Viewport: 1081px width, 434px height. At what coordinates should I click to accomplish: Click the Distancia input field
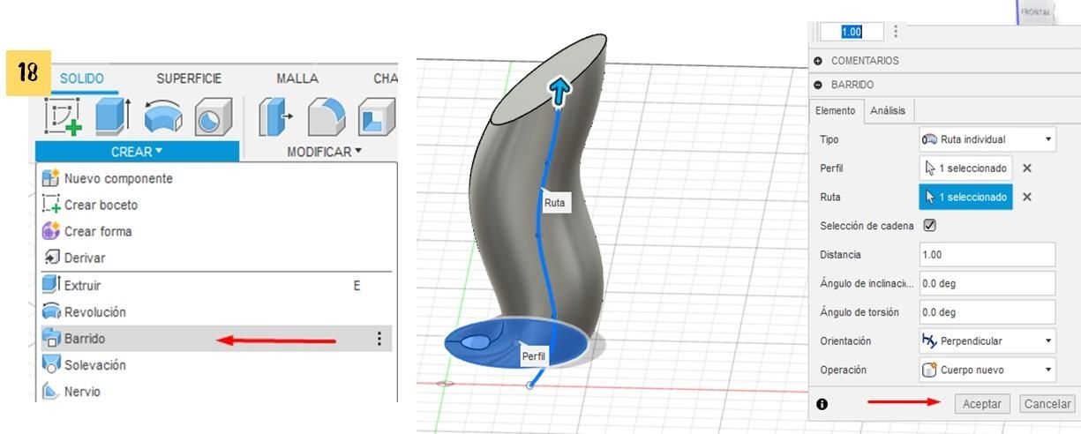(x=987, y=255)
